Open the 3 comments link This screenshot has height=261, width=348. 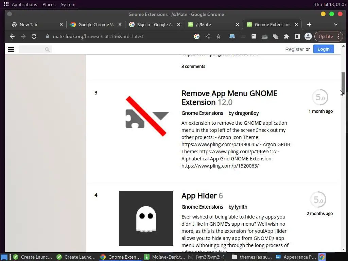click(193, 66)
